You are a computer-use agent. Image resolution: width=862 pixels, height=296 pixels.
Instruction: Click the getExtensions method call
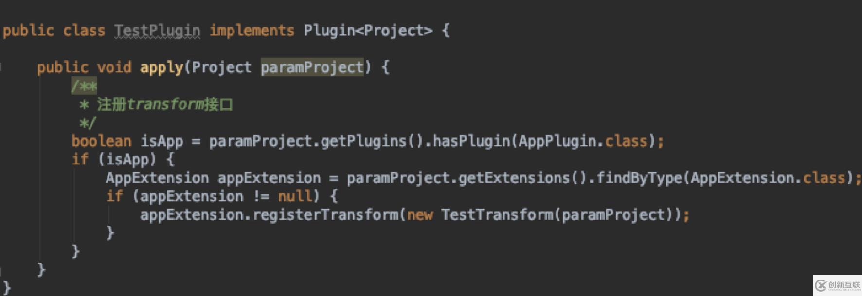click(x=514, y=178)
